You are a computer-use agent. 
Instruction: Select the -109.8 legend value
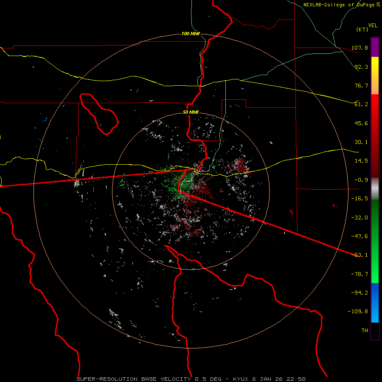pos(358,312)
